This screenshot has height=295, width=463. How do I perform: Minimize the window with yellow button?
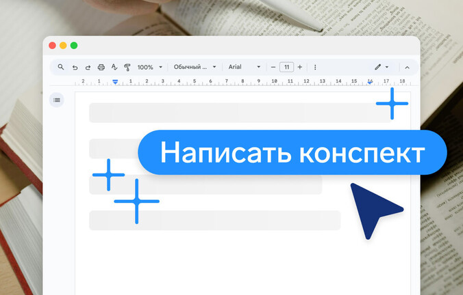coord(63,45)
